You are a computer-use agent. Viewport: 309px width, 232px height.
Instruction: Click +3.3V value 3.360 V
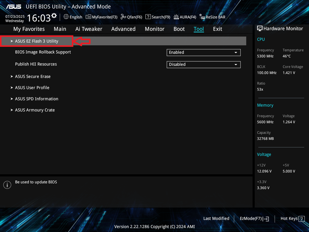pyautogui.click(x=263, y=188)
